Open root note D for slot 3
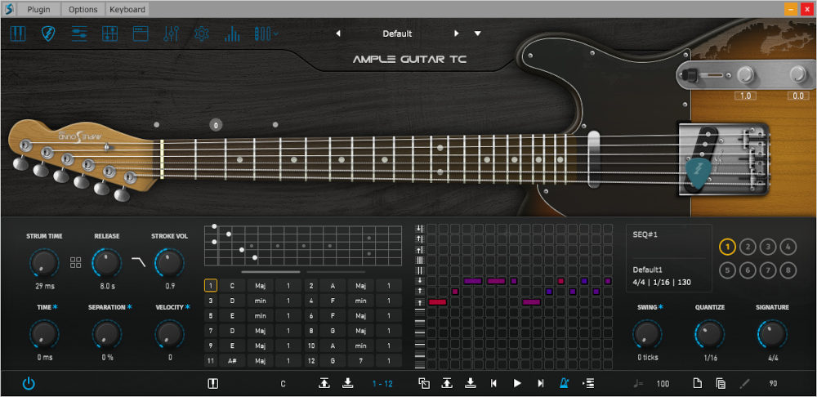This screenshot has height=397, width=817. coord(232,301)
